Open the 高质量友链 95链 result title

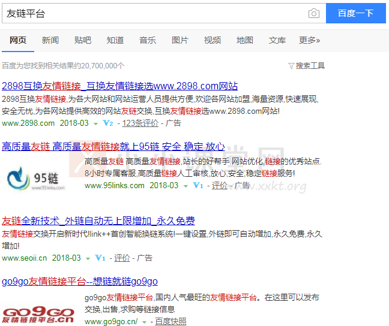click(x=113, y=147)
